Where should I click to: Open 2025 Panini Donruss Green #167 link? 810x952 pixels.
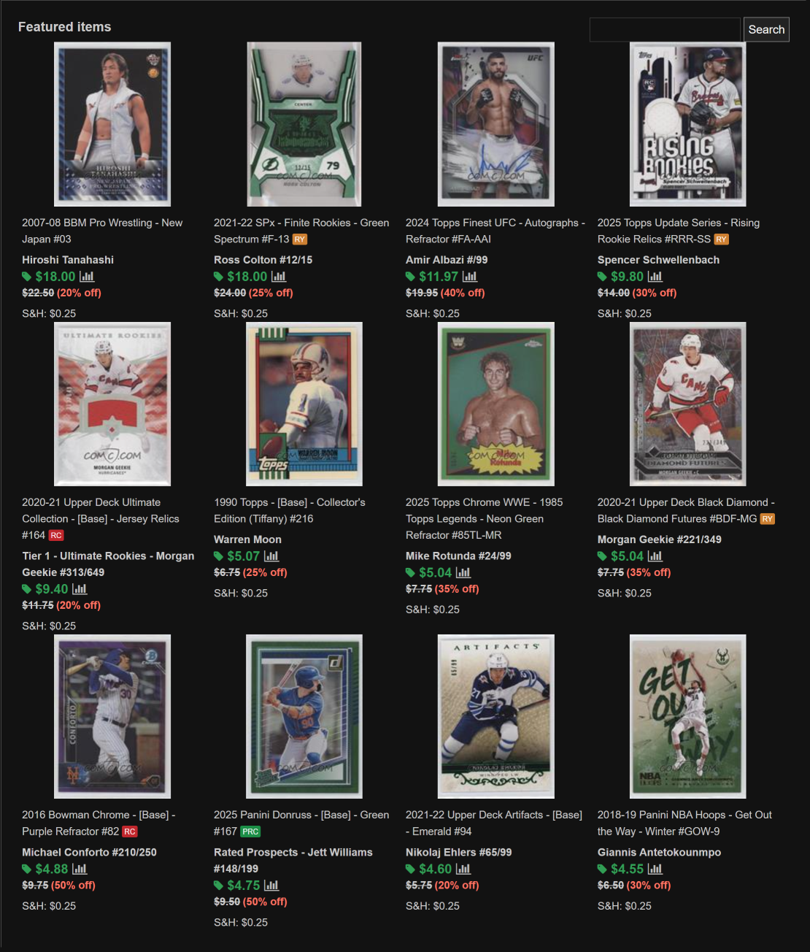click(x=301, y=823)
